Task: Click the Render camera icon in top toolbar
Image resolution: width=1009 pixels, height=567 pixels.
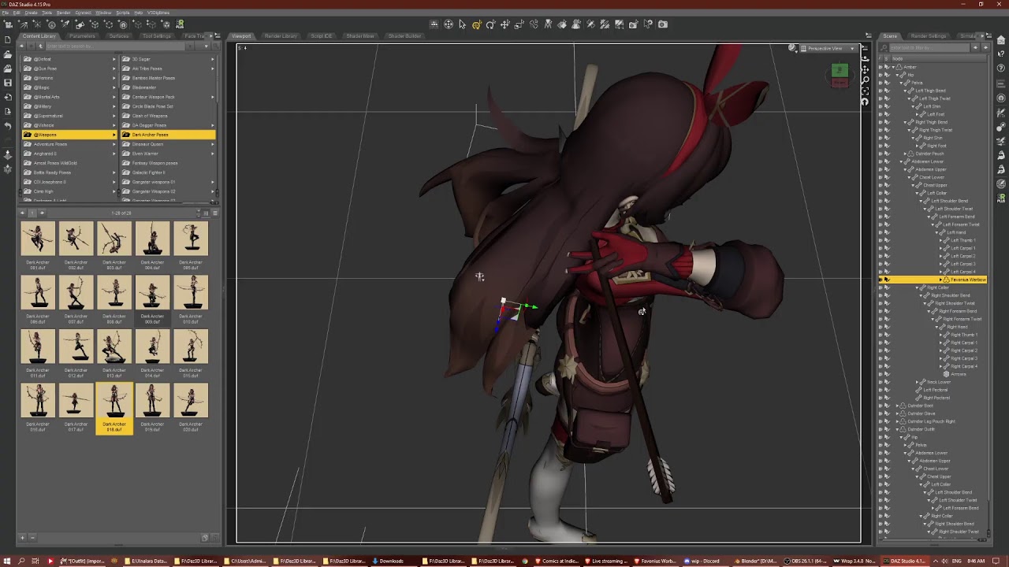Action: pos(663,24)
